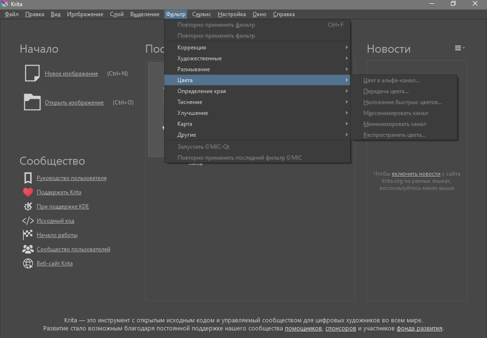Click the Krita logo in title bar
The image size is (487, 338).
[5, 4]
